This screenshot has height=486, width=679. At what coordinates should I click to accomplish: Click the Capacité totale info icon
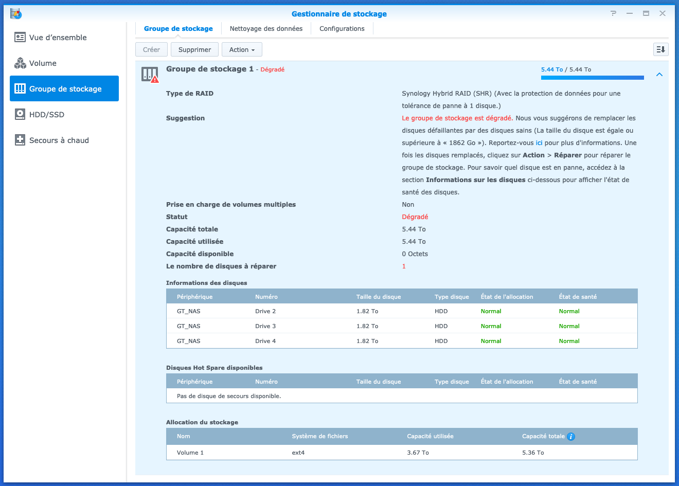click(571, 437)
